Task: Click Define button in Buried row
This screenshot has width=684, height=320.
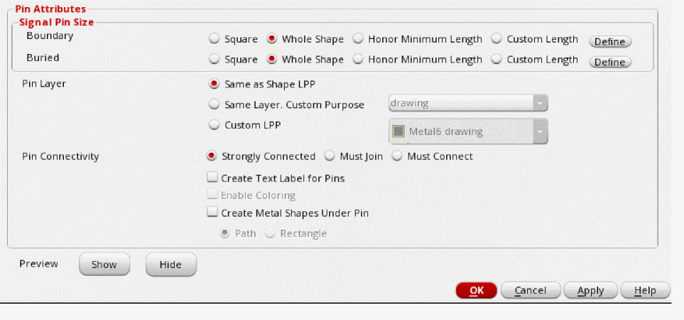Action: click(x=609, y=62)
